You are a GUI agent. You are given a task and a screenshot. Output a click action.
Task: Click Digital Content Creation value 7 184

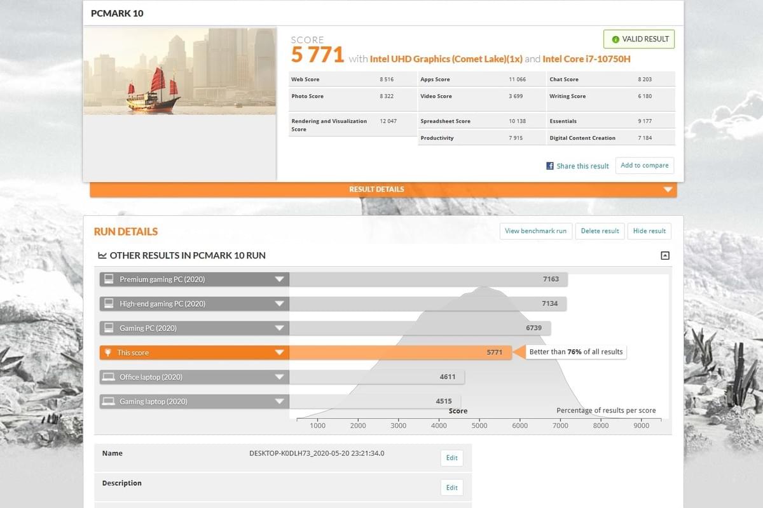(645, 138)
